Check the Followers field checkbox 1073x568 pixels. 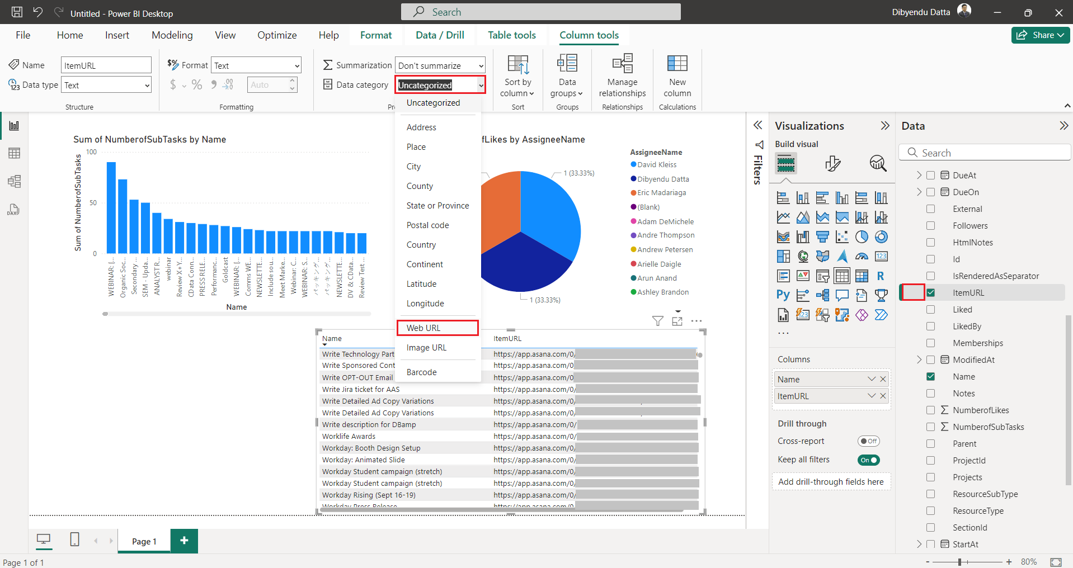(x=930, y=226)
